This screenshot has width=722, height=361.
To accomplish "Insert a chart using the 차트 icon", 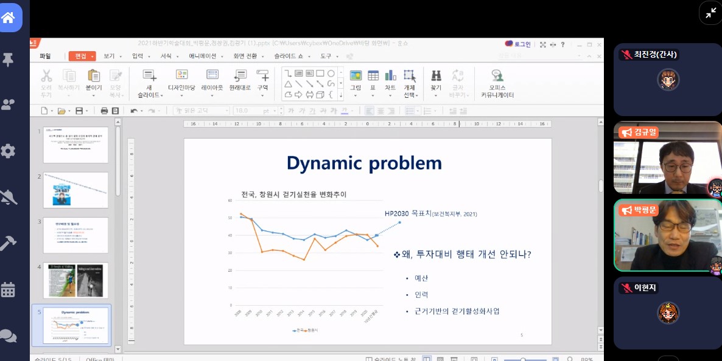I will (389, 76).
